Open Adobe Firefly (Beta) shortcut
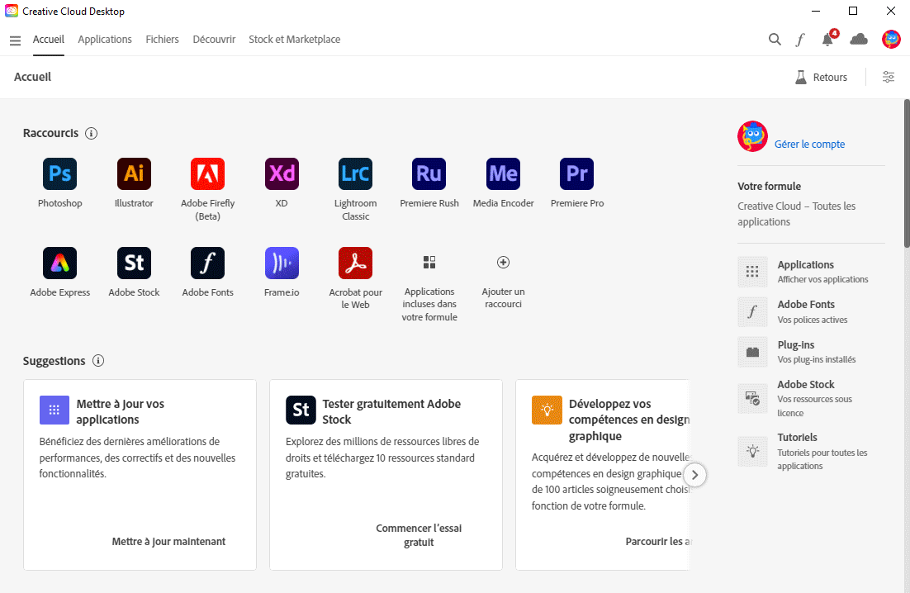This screenshot has width=910, height=593. [x=207, y=173]
